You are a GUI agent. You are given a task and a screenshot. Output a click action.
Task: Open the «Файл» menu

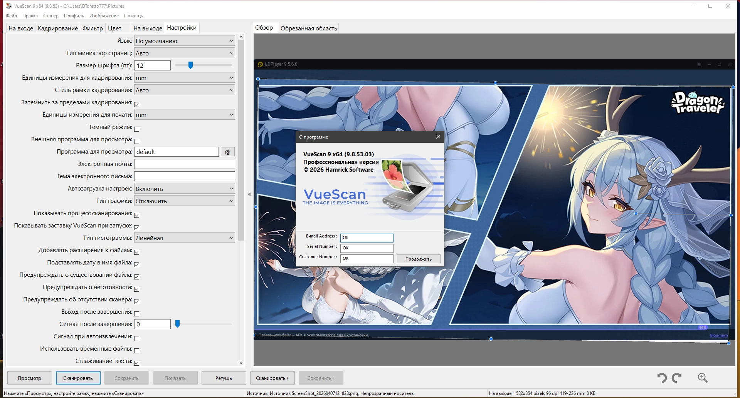tap(12, 16)
